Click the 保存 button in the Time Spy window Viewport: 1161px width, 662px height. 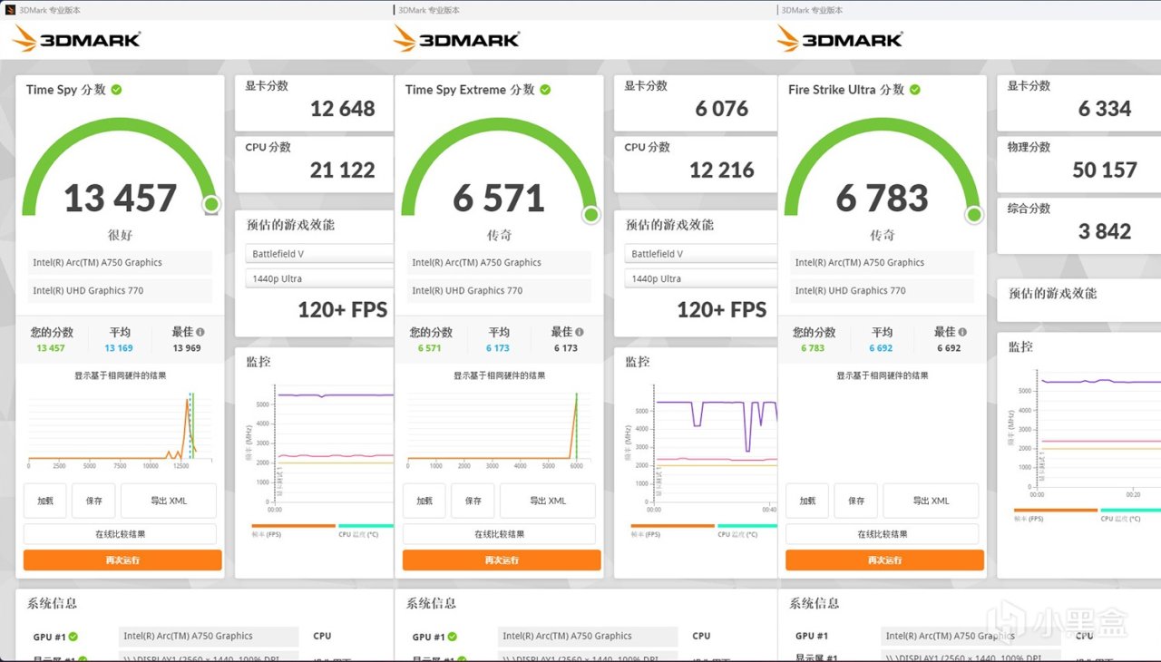click(x=93, y=500)
